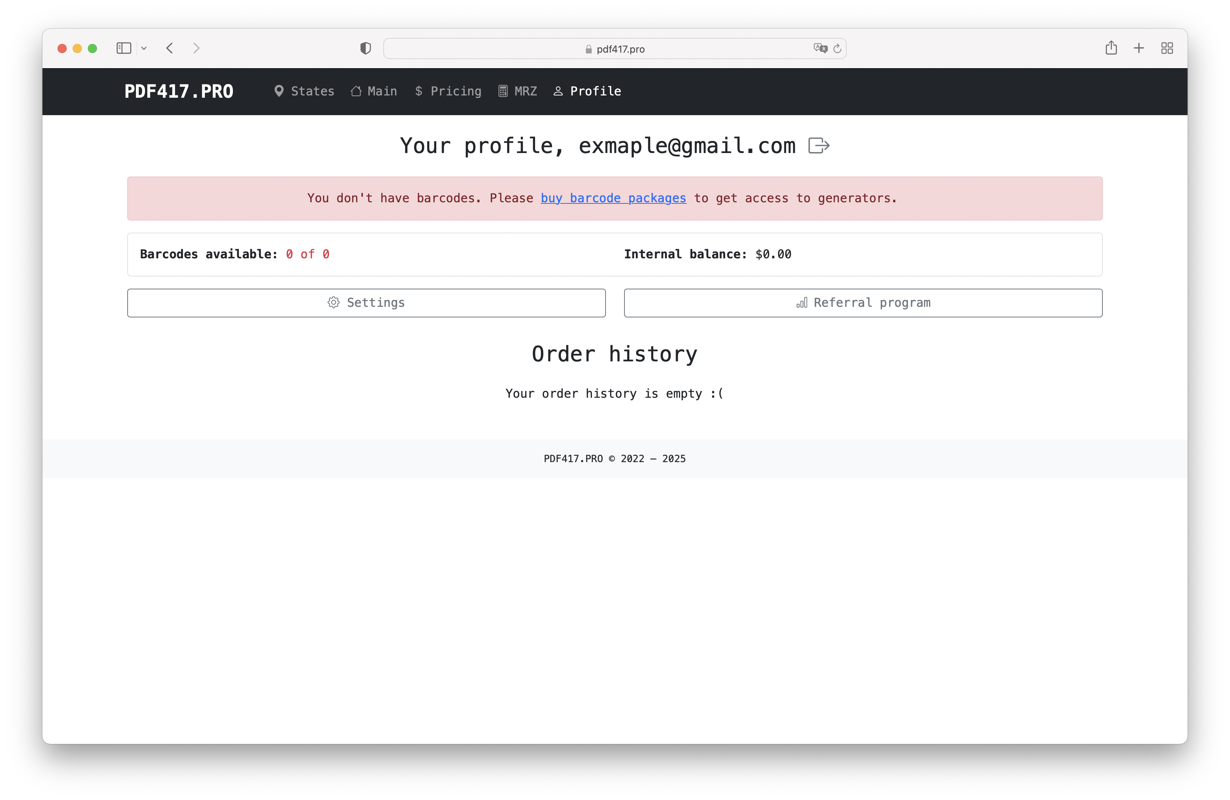Select the States location pin icon
This screenshot has width=1230, height=800.
tap(279, 91)
